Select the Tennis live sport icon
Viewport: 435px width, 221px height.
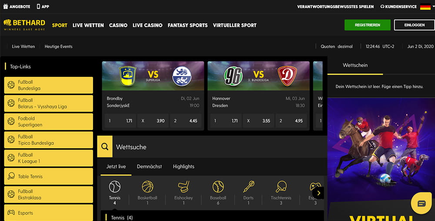pos(114,187)
